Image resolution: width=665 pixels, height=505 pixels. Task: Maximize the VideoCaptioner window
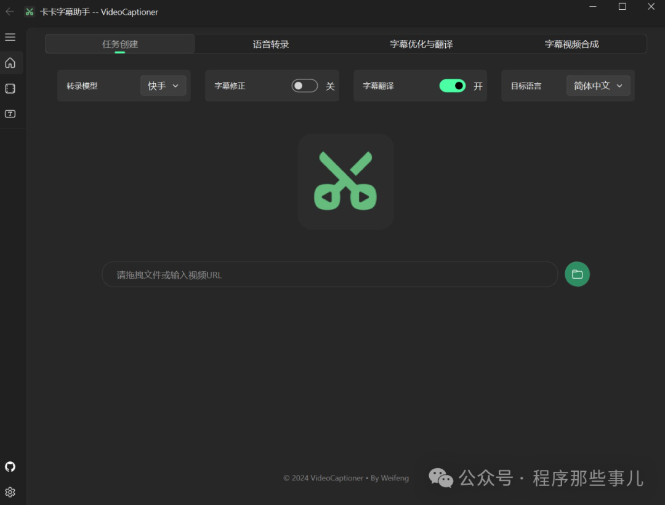click(x=622, y=7)
